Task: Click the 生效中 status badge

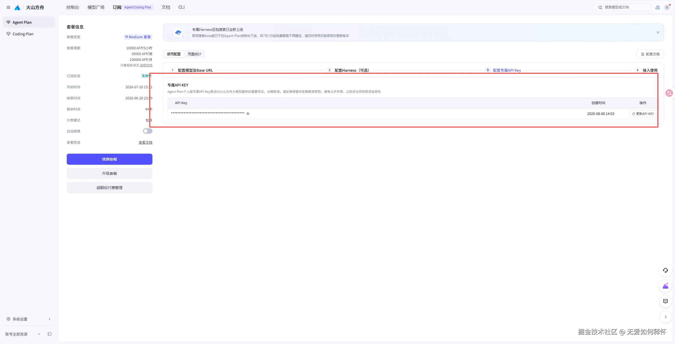Action: pyautogui.click(x=147, y=76)
